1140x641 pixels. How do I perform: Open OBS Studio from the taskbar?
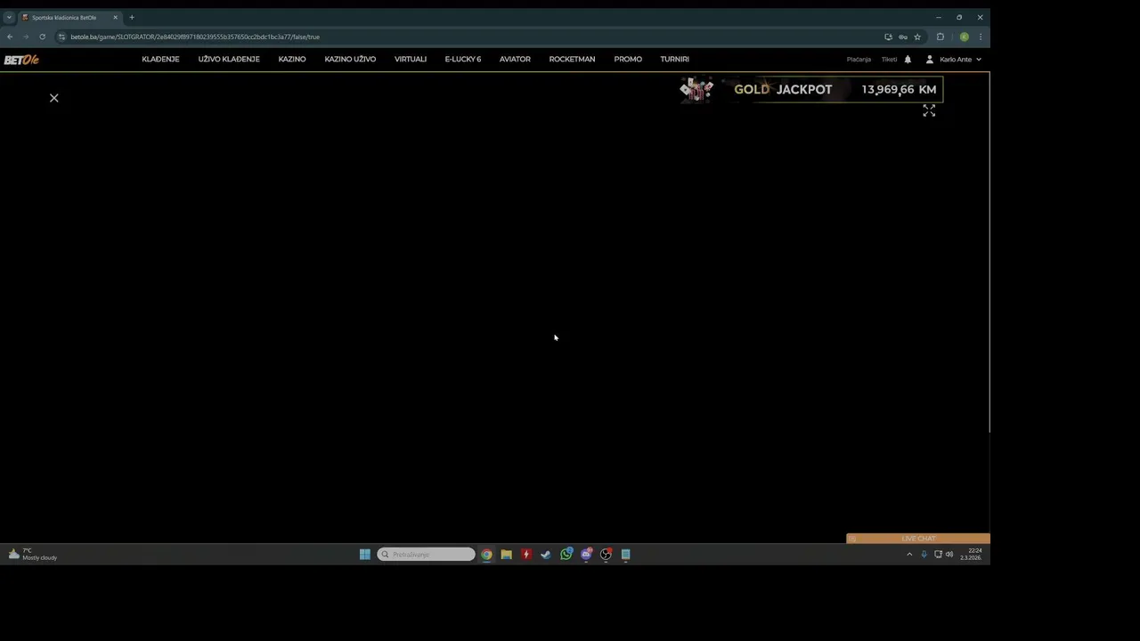(x=606, y=554)
